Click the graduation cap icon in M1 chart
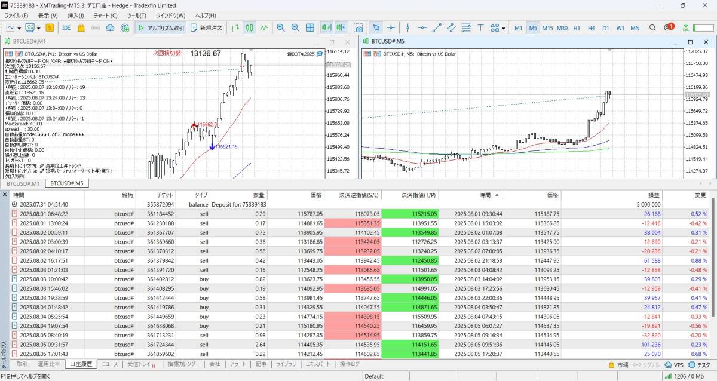 320,54
